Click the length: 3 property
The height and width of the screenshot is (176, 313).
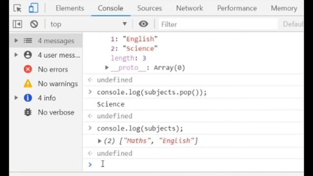point(129,58)
